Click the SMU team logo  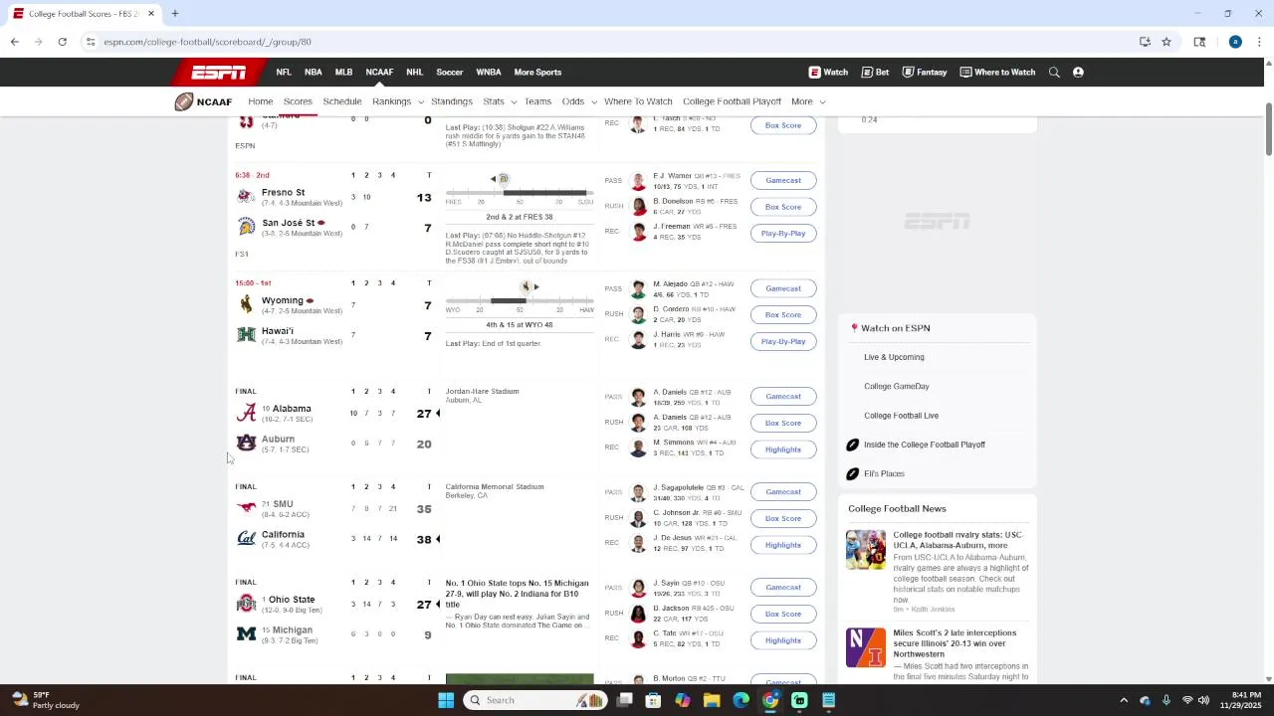click(246, 508)
